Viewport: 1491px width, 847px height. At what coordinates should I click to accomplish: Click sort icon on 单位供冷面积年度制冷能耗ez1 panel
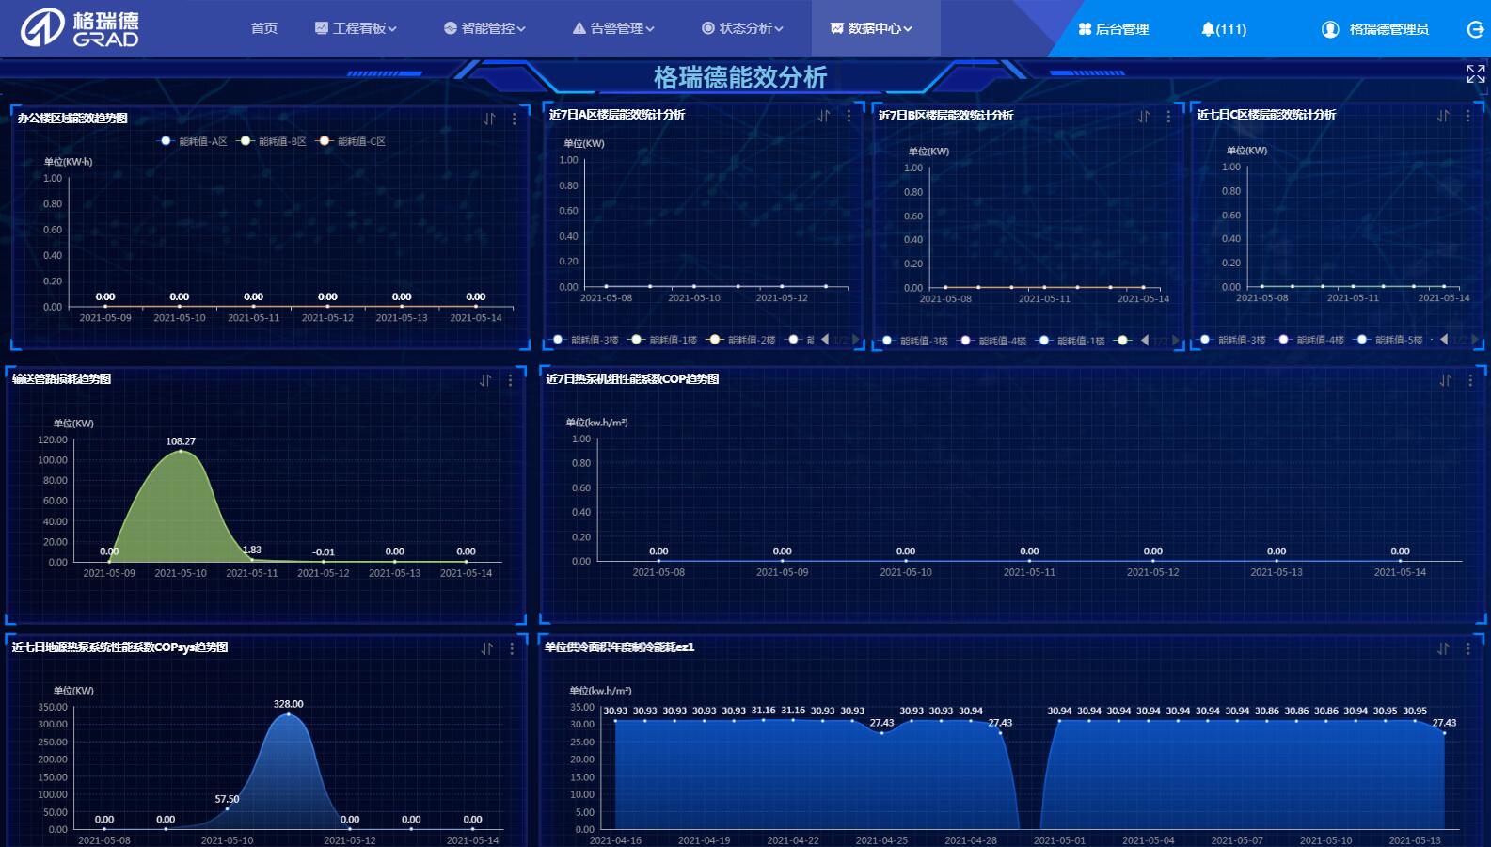[x=1443, y=648]
